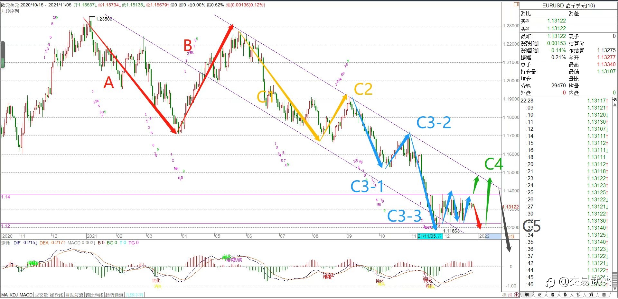This screenshot has width=618, height=299.
Task: Select the 趋势通道 trend channel tab
Action: pos(114,295)
